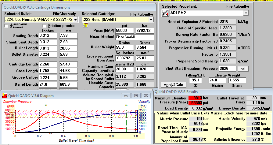The width and height of the screenshot is (273, 145).
Task: Edit Seating Depth inches field
Action: (48, 35)
